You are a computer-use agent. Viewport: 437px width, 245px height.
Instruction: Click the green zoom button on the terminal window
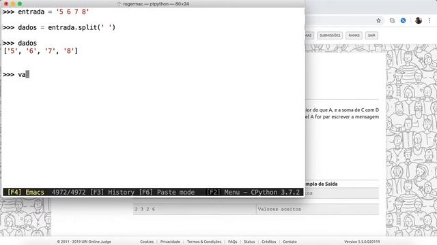[20, 4]
